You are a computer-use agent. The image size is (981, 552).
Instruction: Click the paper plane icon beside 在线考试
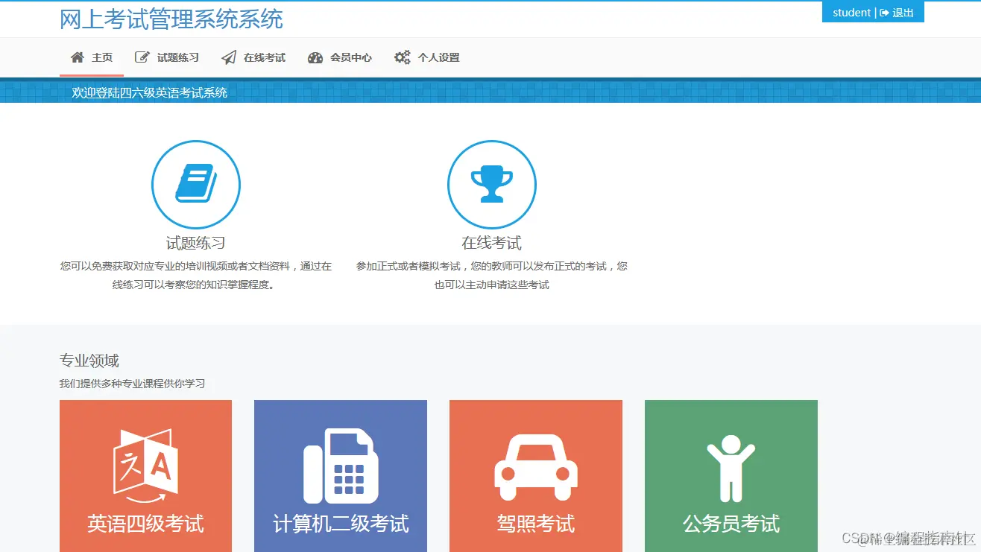pos(229,57)
